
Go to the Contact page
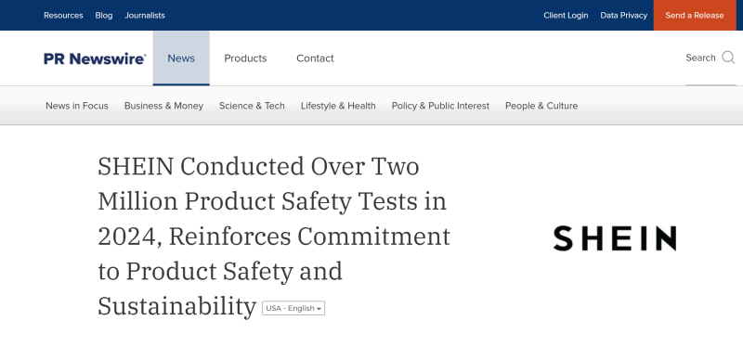(315, 58)
